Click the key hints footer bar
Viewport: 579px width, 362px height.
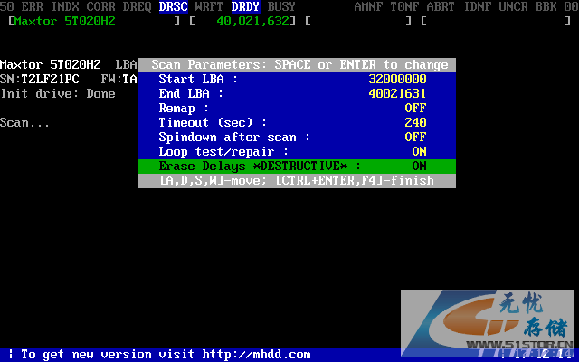[297, 181]
